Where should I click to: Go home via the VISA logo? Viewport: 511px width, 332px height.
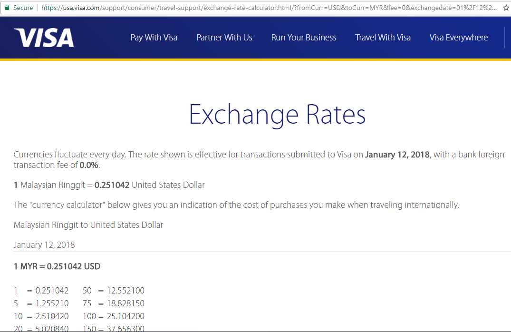click(x=44, y=38)
